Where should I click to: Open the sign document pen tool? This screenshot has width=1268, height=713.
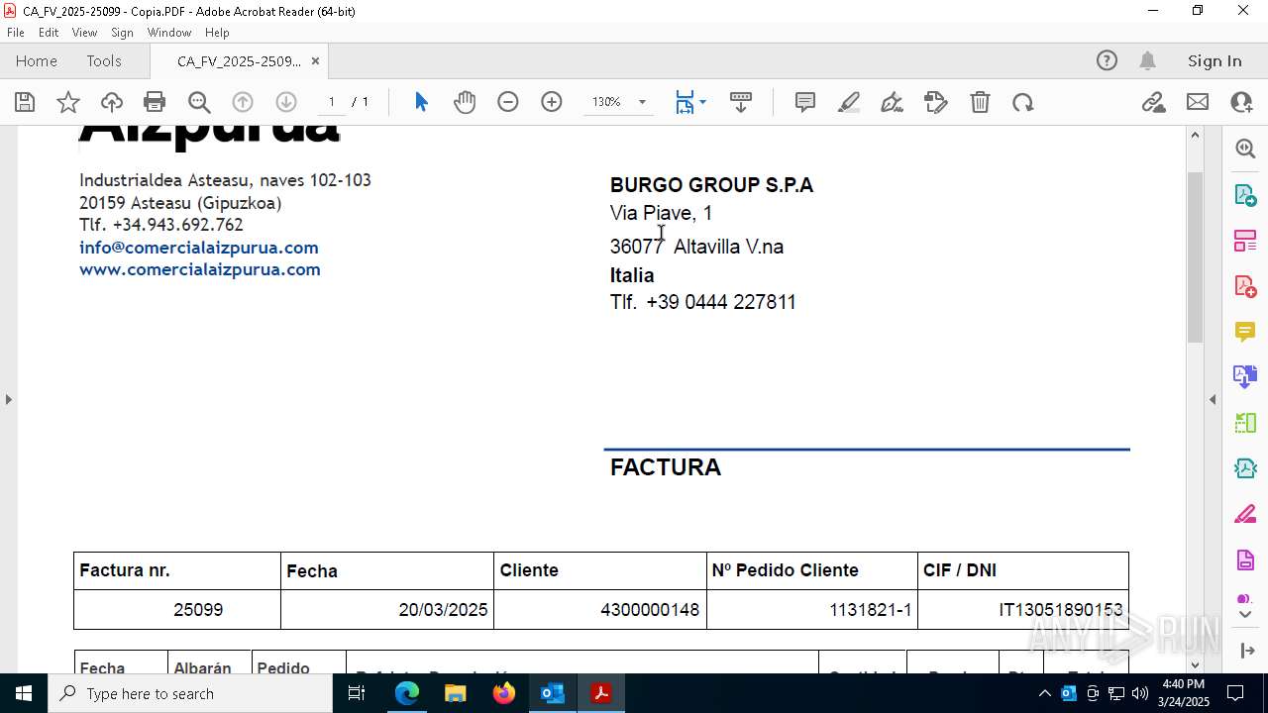coord(893,102)
